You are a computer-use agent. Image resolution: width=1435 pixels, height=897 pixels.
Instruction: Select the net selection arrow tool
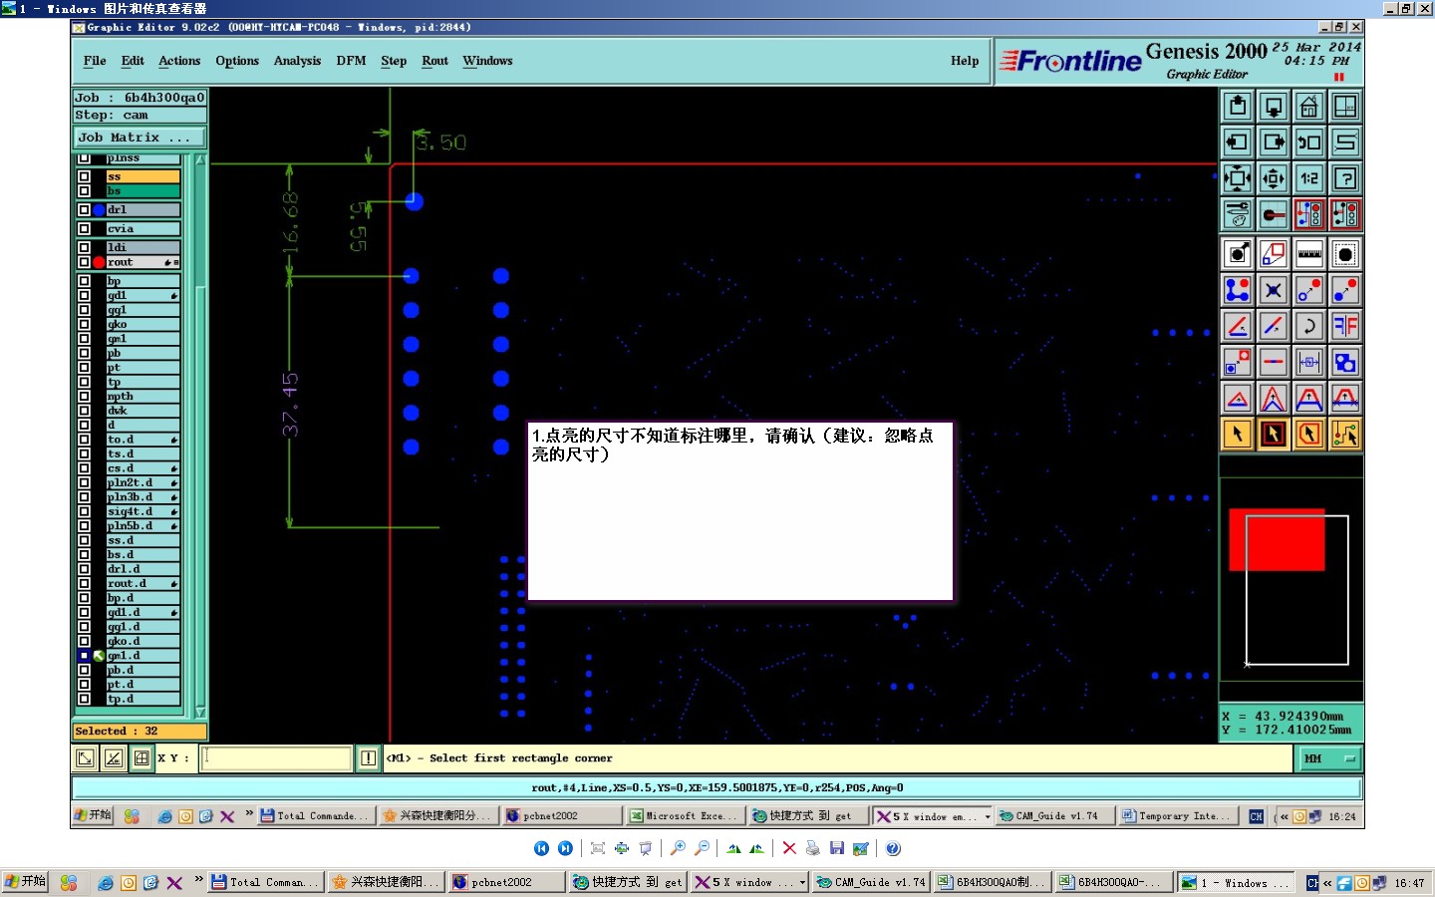click(x=1345, y=434)
